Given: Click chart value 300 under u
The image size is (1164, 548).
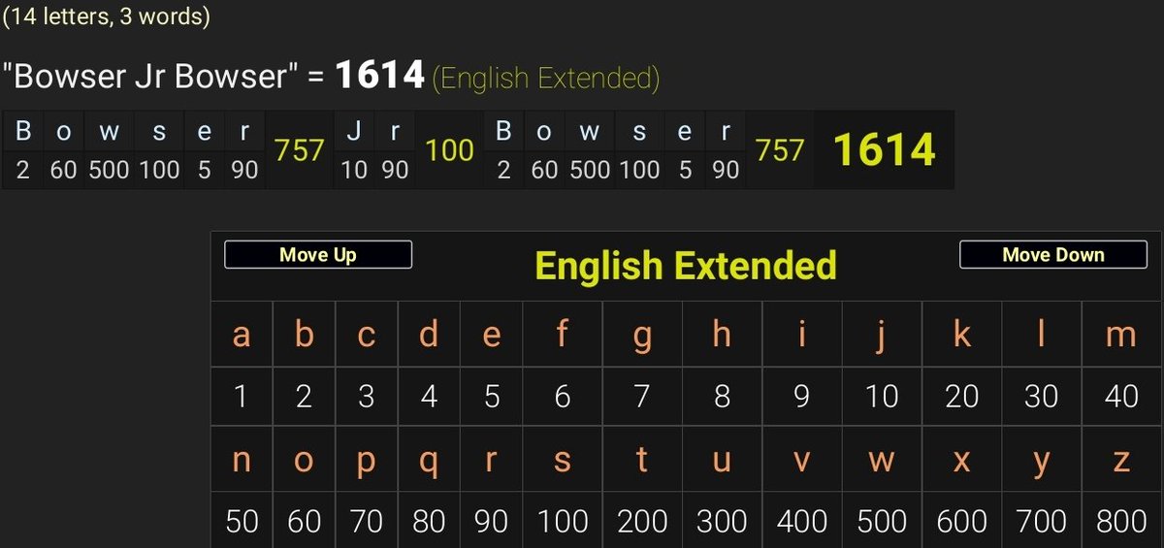Looking at the screenshot, I should tap(722, 521).
